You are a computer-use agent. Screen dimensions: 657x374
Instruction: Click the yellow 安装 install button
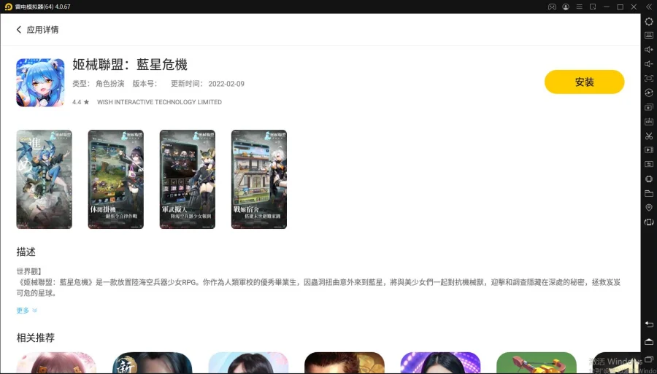pyautogui.click(x=584, y=82)
